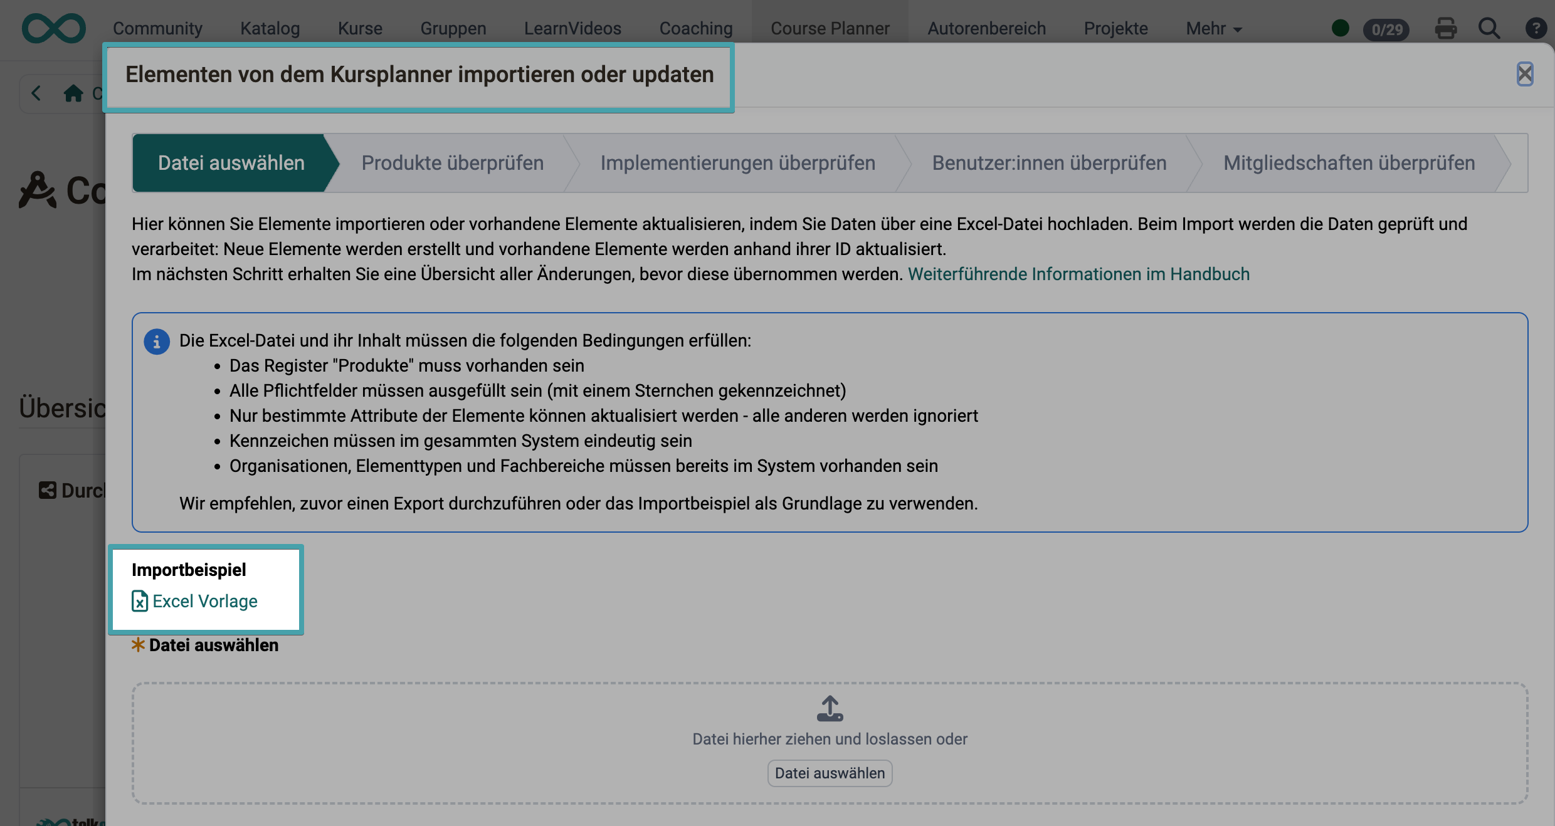Open the Community menu item
The height and width of the screenshot is (826, 1555).
[157, 28]
